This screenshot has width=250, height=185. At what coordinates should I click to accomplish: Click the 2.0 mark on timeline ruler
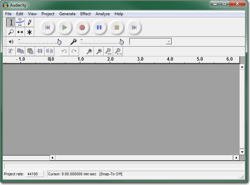110,59
